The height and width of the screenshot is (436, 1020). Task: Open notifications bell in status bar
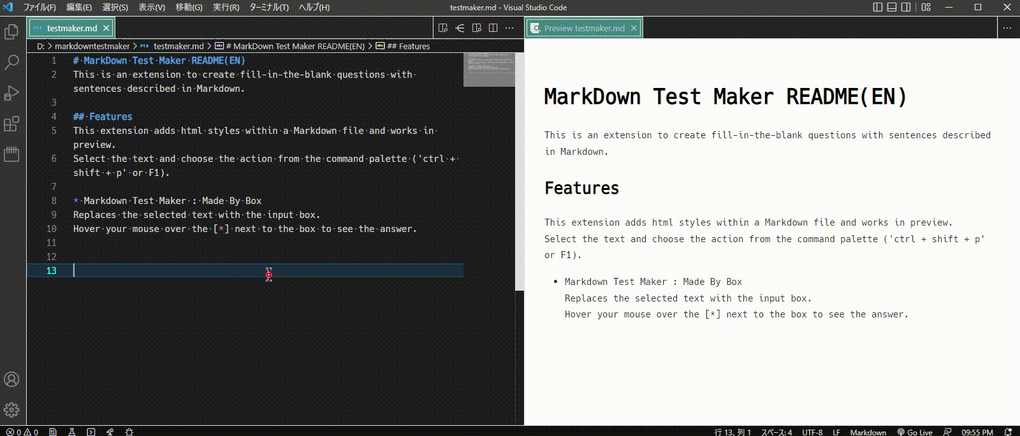pyautogui.click(x=1008, y=432)
